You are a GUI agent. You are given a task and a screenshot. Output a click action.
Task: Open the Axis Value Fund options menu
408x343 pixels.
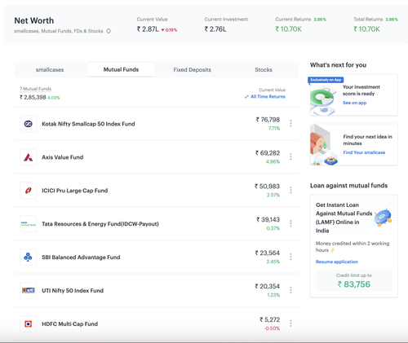pos(290,156)
